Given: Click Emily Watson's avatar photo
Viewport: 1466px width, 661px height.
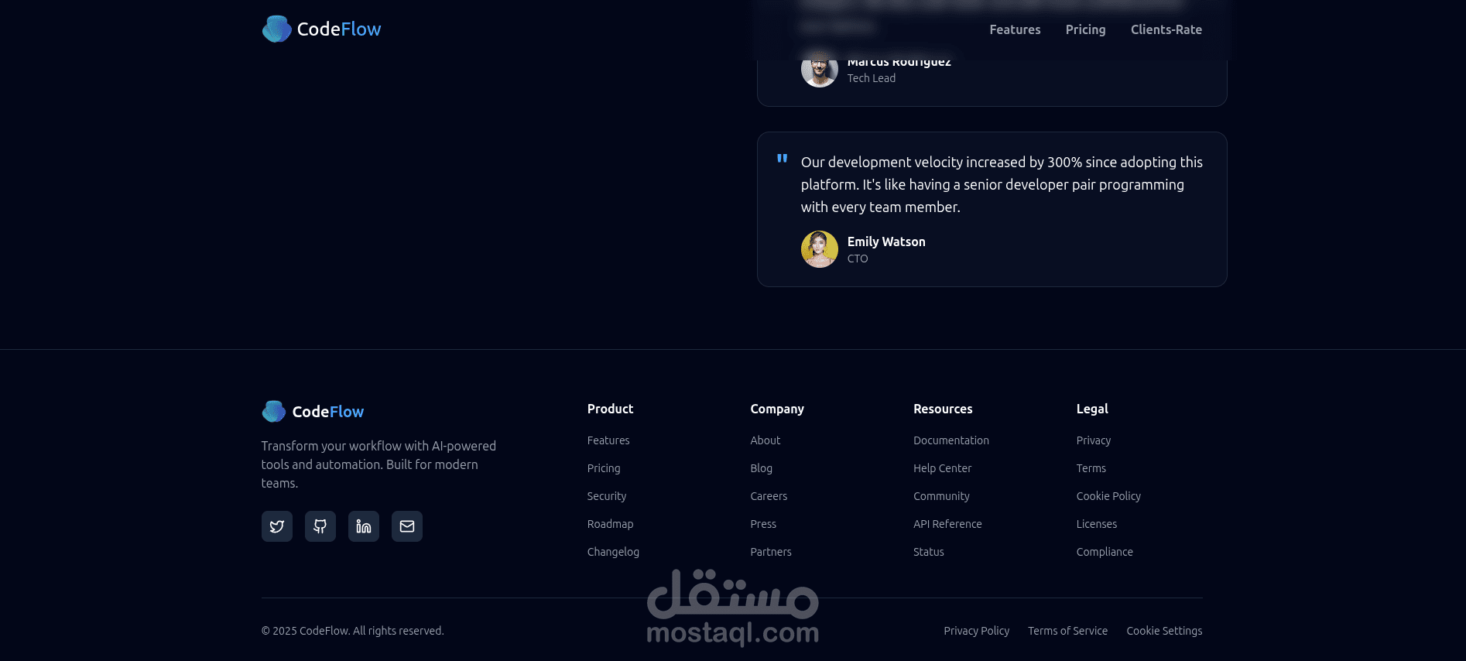Looking at the screenshot, I should coord(820,249).
